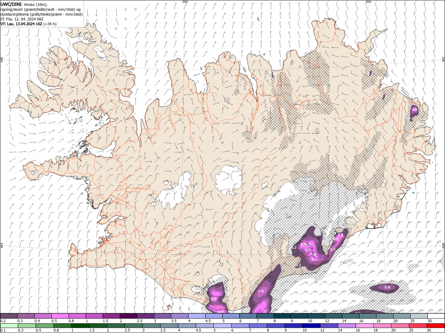Select the light pink 16 swatch in lower legend
The height and width of the screenshot is (333, 445).
364,326
